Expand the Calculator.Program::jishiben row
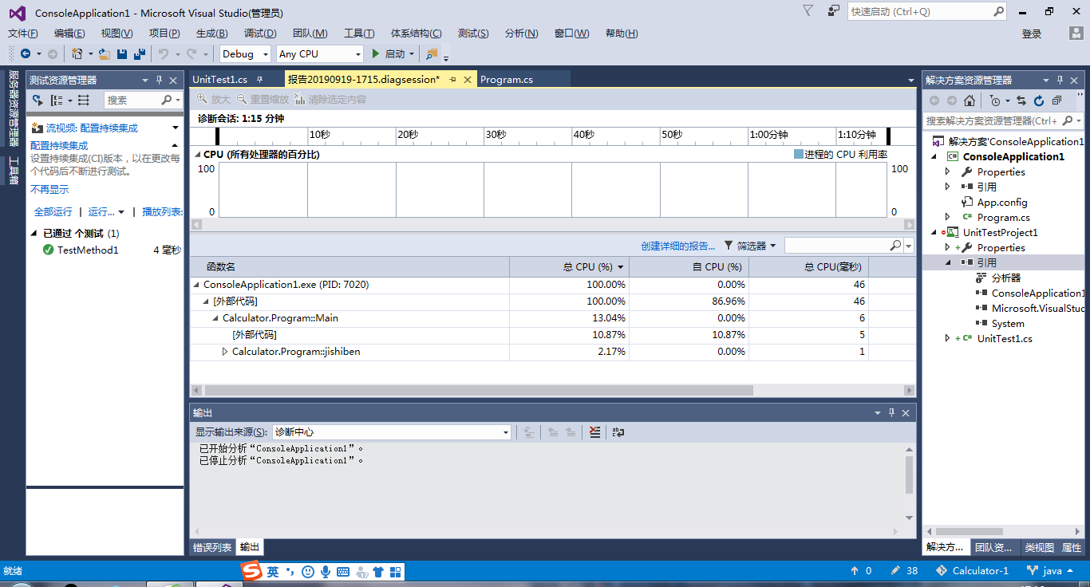This screenshot has width=1090, height=587. 225,352
